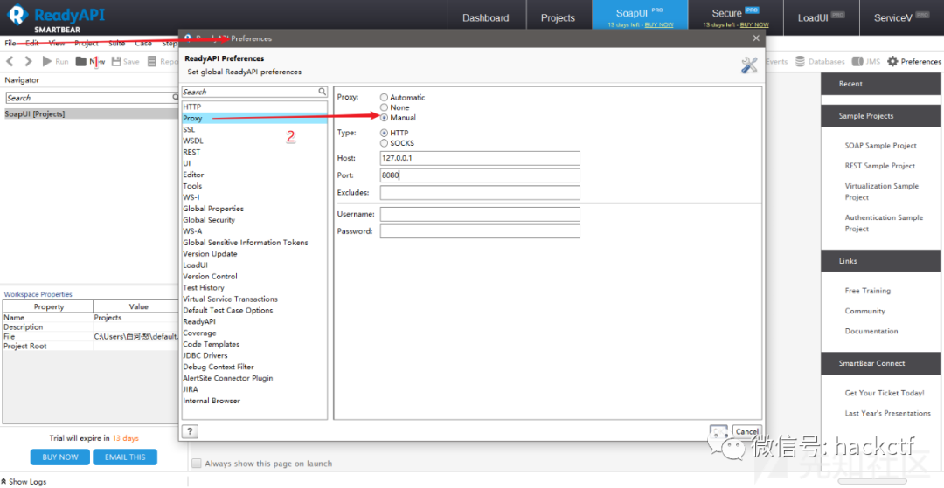This screenshot has width=944, height=488.
Task: Expand Show Logs panel
Action: [x=24, y=481]
